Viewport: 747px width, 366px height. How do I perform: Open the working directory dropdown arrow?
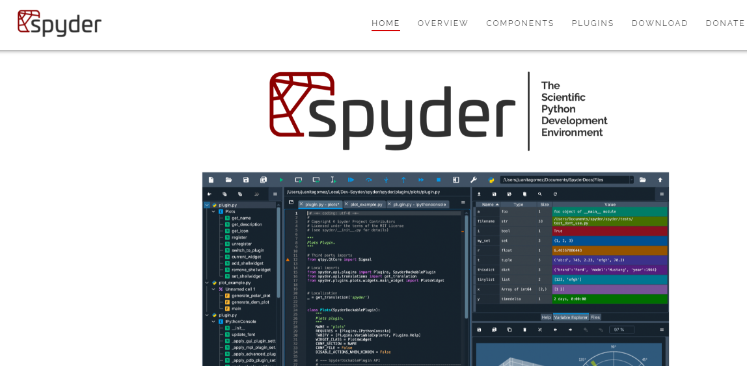(x=631, y=180)
